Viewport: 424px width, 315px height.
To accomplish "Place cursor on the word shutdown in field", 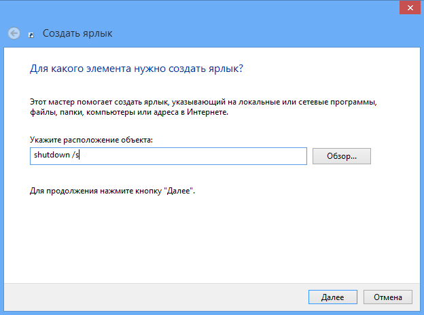I will click(52, 155).
